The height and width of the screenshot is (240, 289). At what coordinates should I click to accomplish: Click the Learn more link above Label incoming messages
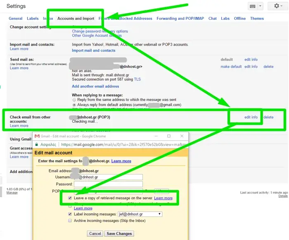pos(83,208)
